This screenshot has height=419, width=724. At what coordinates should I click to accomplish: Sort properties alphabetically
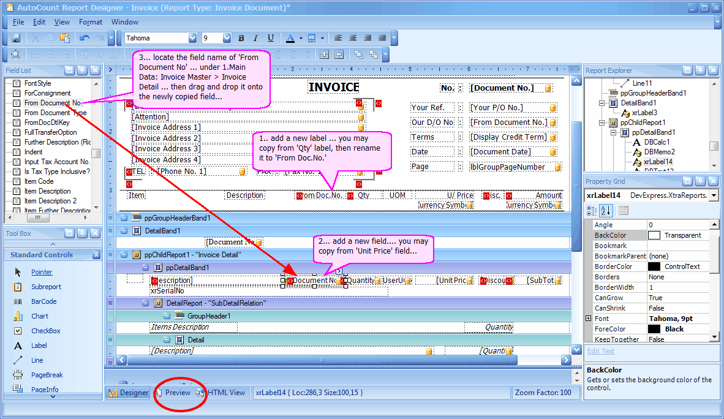[x=606, y=211]
